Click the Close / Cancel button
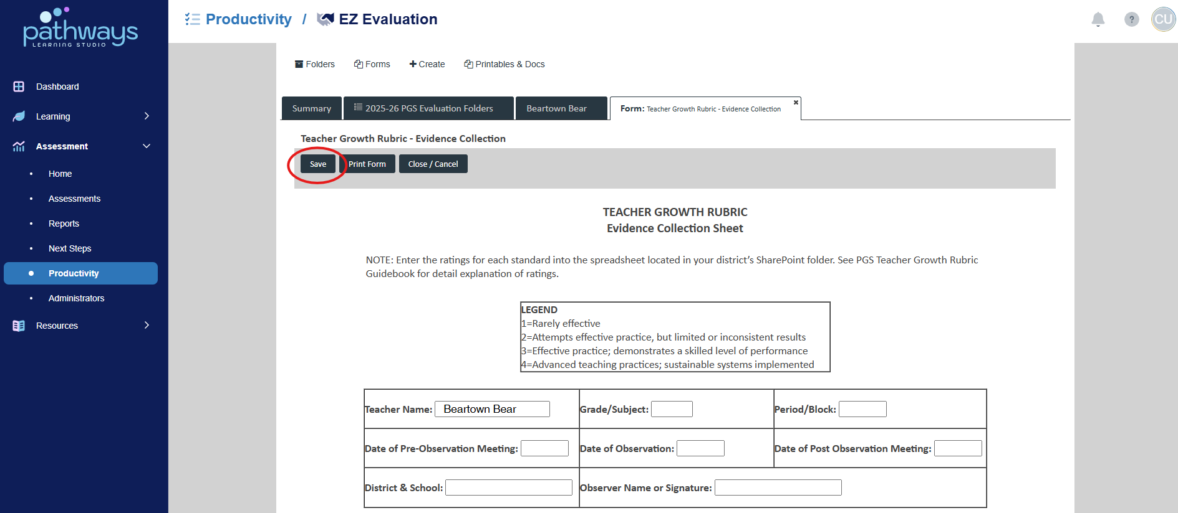This screenshot has height=513, width=1178. coord(433,164)
